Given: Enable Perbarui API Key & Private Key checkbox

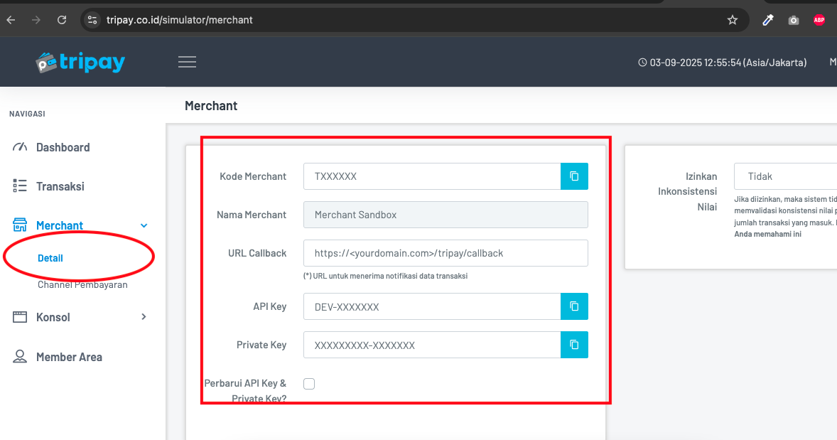Looking at the screenshot, I should click(x=309, y=384).
